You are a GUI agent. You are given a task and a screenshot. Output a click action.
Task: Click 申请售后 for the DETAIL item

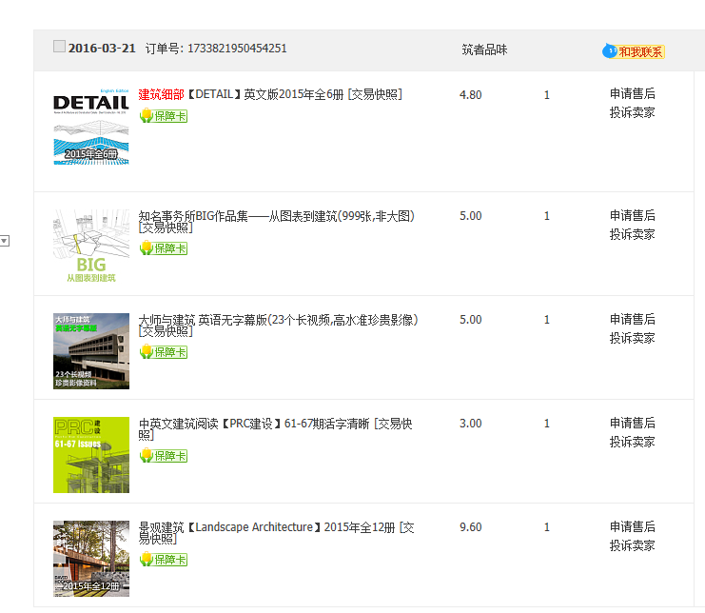pos(632,94)
